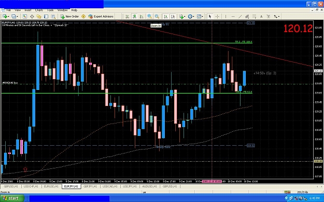The image size is (324, 202).
Task: Toggle Expert Advisors on or off
Action: coord(101,17)
